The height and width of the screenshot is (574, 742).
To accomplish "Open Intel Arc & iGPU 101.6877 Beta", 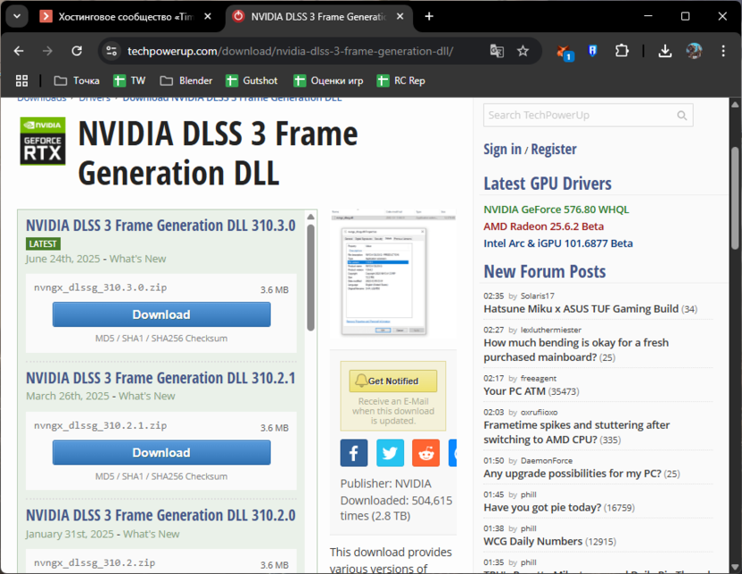I will pyautogui.click(x=558, y=243).
